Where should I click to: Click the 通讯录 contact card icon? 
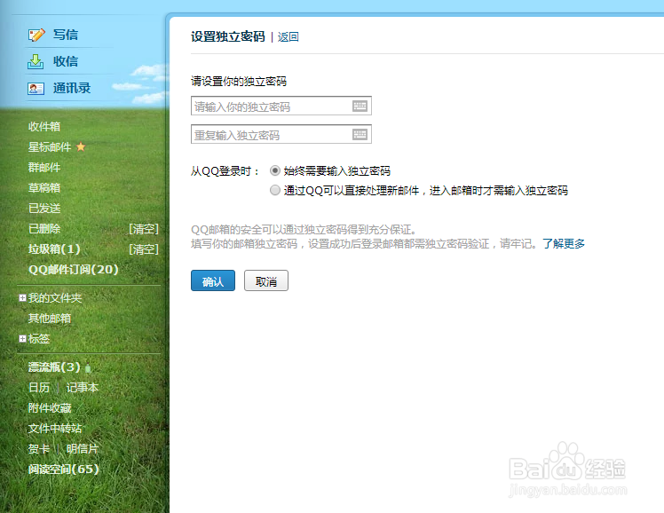pos(36,89)
